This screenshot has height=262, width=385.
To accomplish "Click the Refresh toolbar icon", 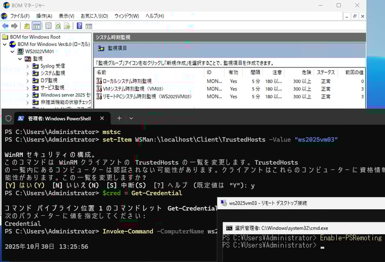I will pyautogui.click(x=58, y=25).
